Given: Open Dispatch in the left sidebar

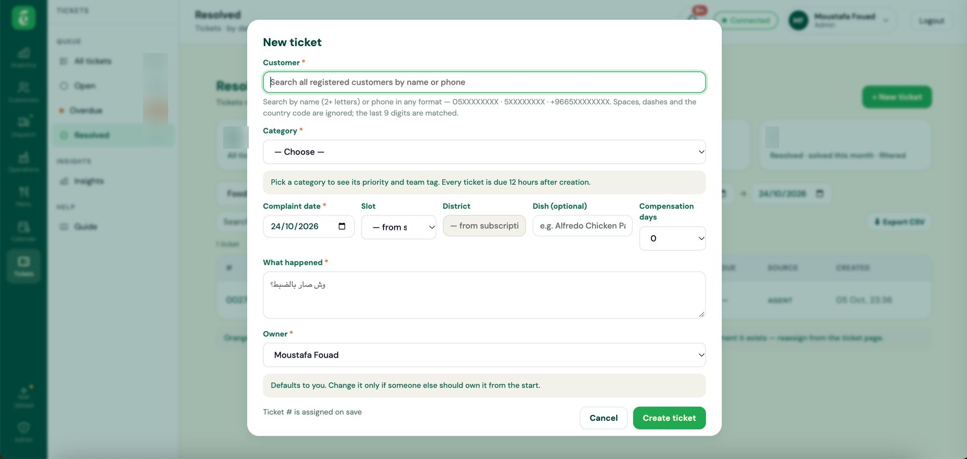Looking at the screenshot, I should 24,127.
